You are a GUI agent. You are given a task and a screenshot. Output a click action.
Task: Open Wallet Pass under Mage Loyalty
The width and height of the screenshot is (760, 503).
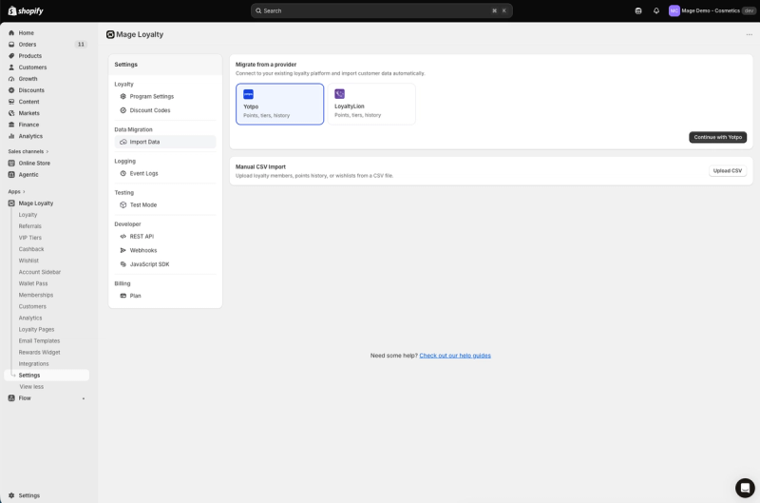(x=33, y=283)
